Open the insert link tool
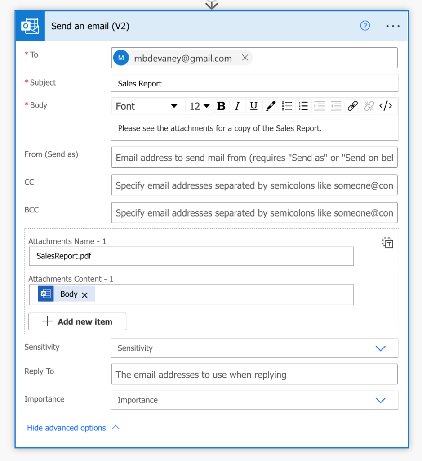The width and height of the screenshot is (422, 461). (x=353, y=106)
